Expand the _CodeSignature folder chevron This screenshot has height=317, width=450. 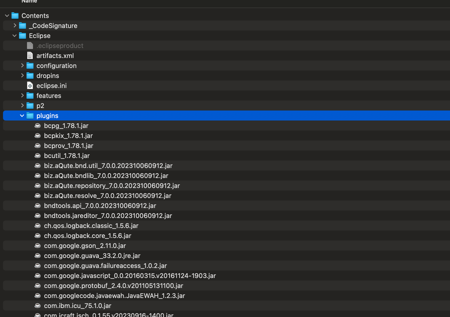15,25
